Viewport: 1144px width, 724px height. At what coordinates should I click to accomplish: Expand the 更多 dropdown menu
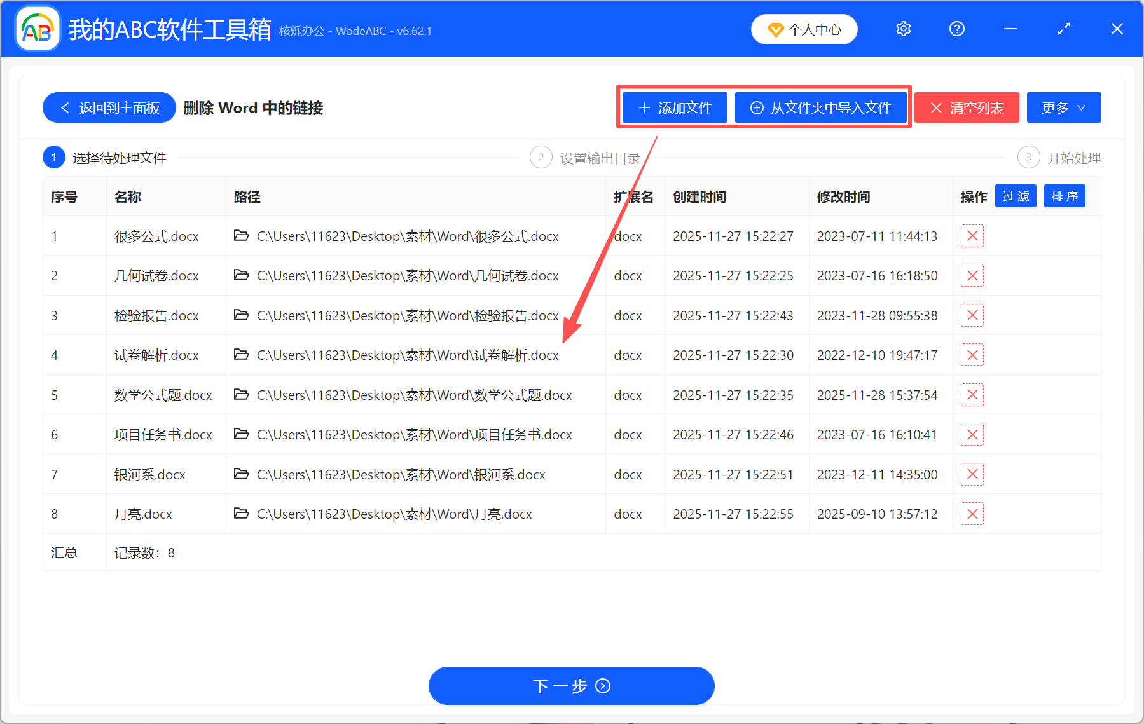click(x=1063, y=107)
